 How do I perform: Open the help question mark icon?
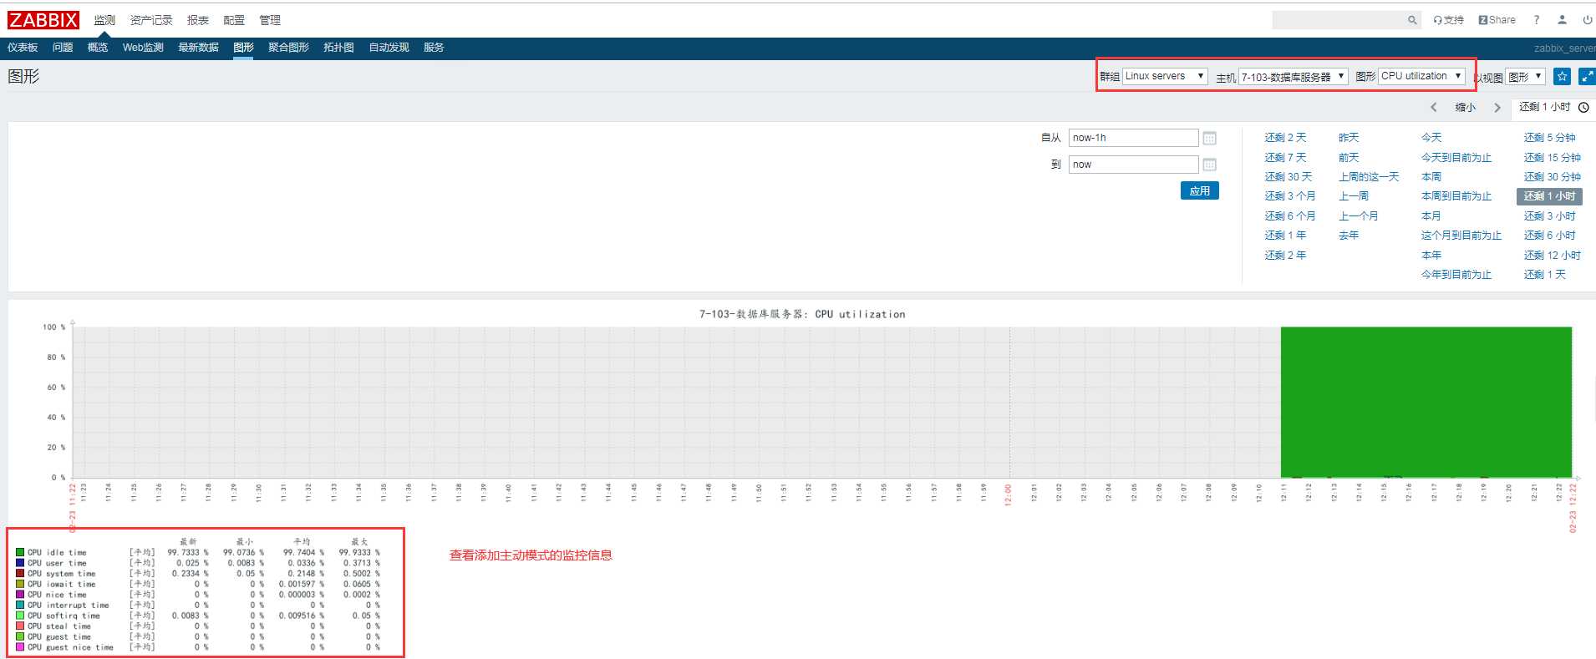[x=1536, y=20]
